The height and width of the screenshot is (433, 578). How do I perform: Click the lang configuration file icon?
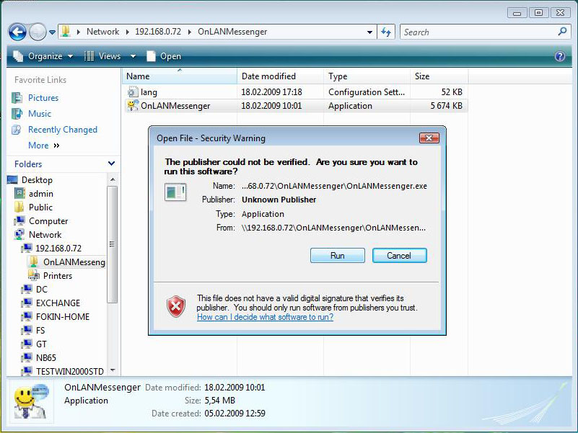[132, 92]
